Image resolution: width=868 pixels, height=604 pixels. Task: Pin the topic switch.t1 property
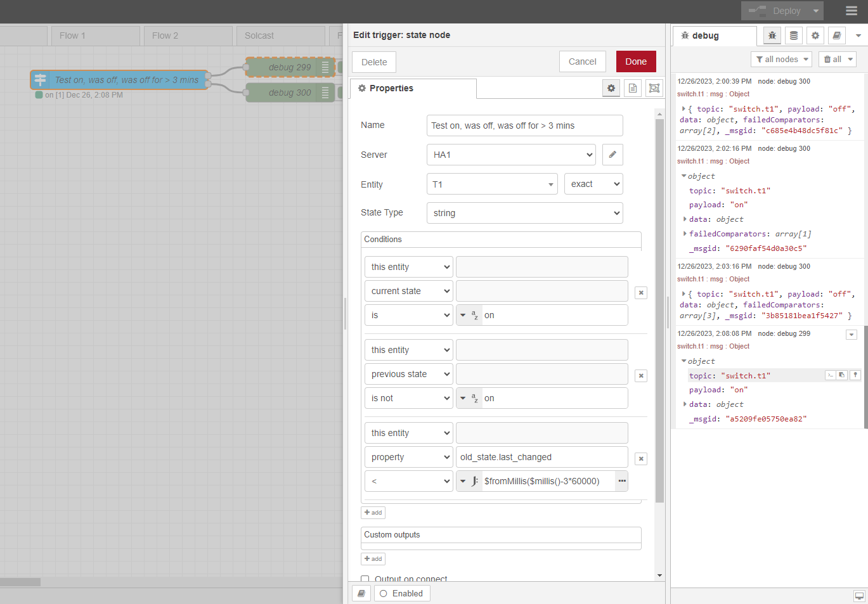pyautogui.click(x=855, y=375)
